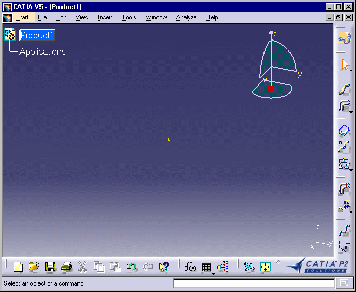The image size is (356, 292).
Task: Open a file with the folder icon
Action: click(x=34, y=267)
